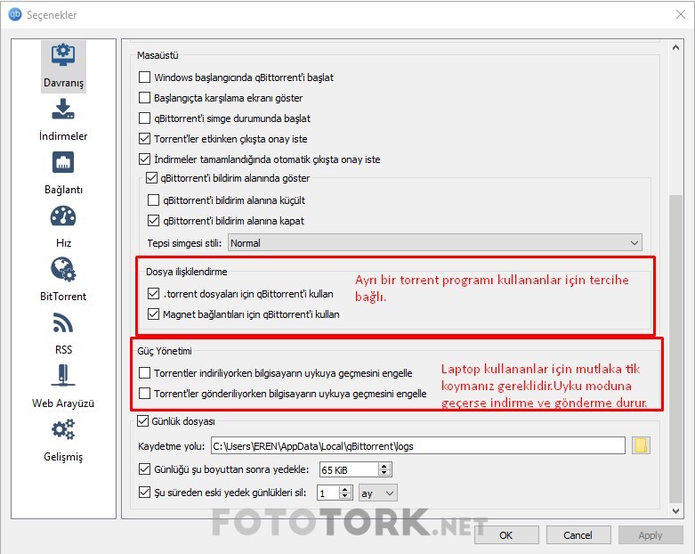Image resolution: width=695 pixels, height=554 pixels.
Task: Click the Güç Yönetimi group title
Action: point(165,351)
